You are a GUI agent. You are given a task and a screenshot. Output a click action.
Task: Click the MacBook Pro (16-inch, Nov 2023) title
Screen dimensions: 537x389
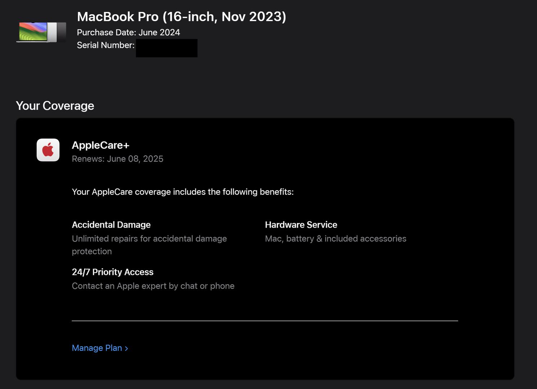coord(181,17)
